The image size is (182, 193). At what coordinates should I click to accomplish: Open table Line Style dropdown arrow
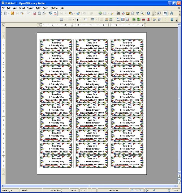73,19
